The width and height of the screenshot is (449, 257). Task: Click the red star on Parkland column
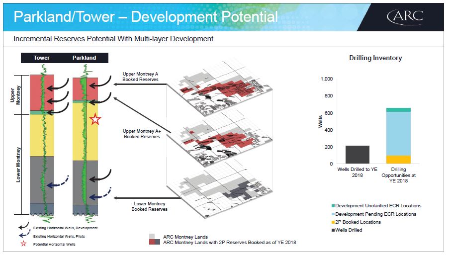(x=95, y=119)
